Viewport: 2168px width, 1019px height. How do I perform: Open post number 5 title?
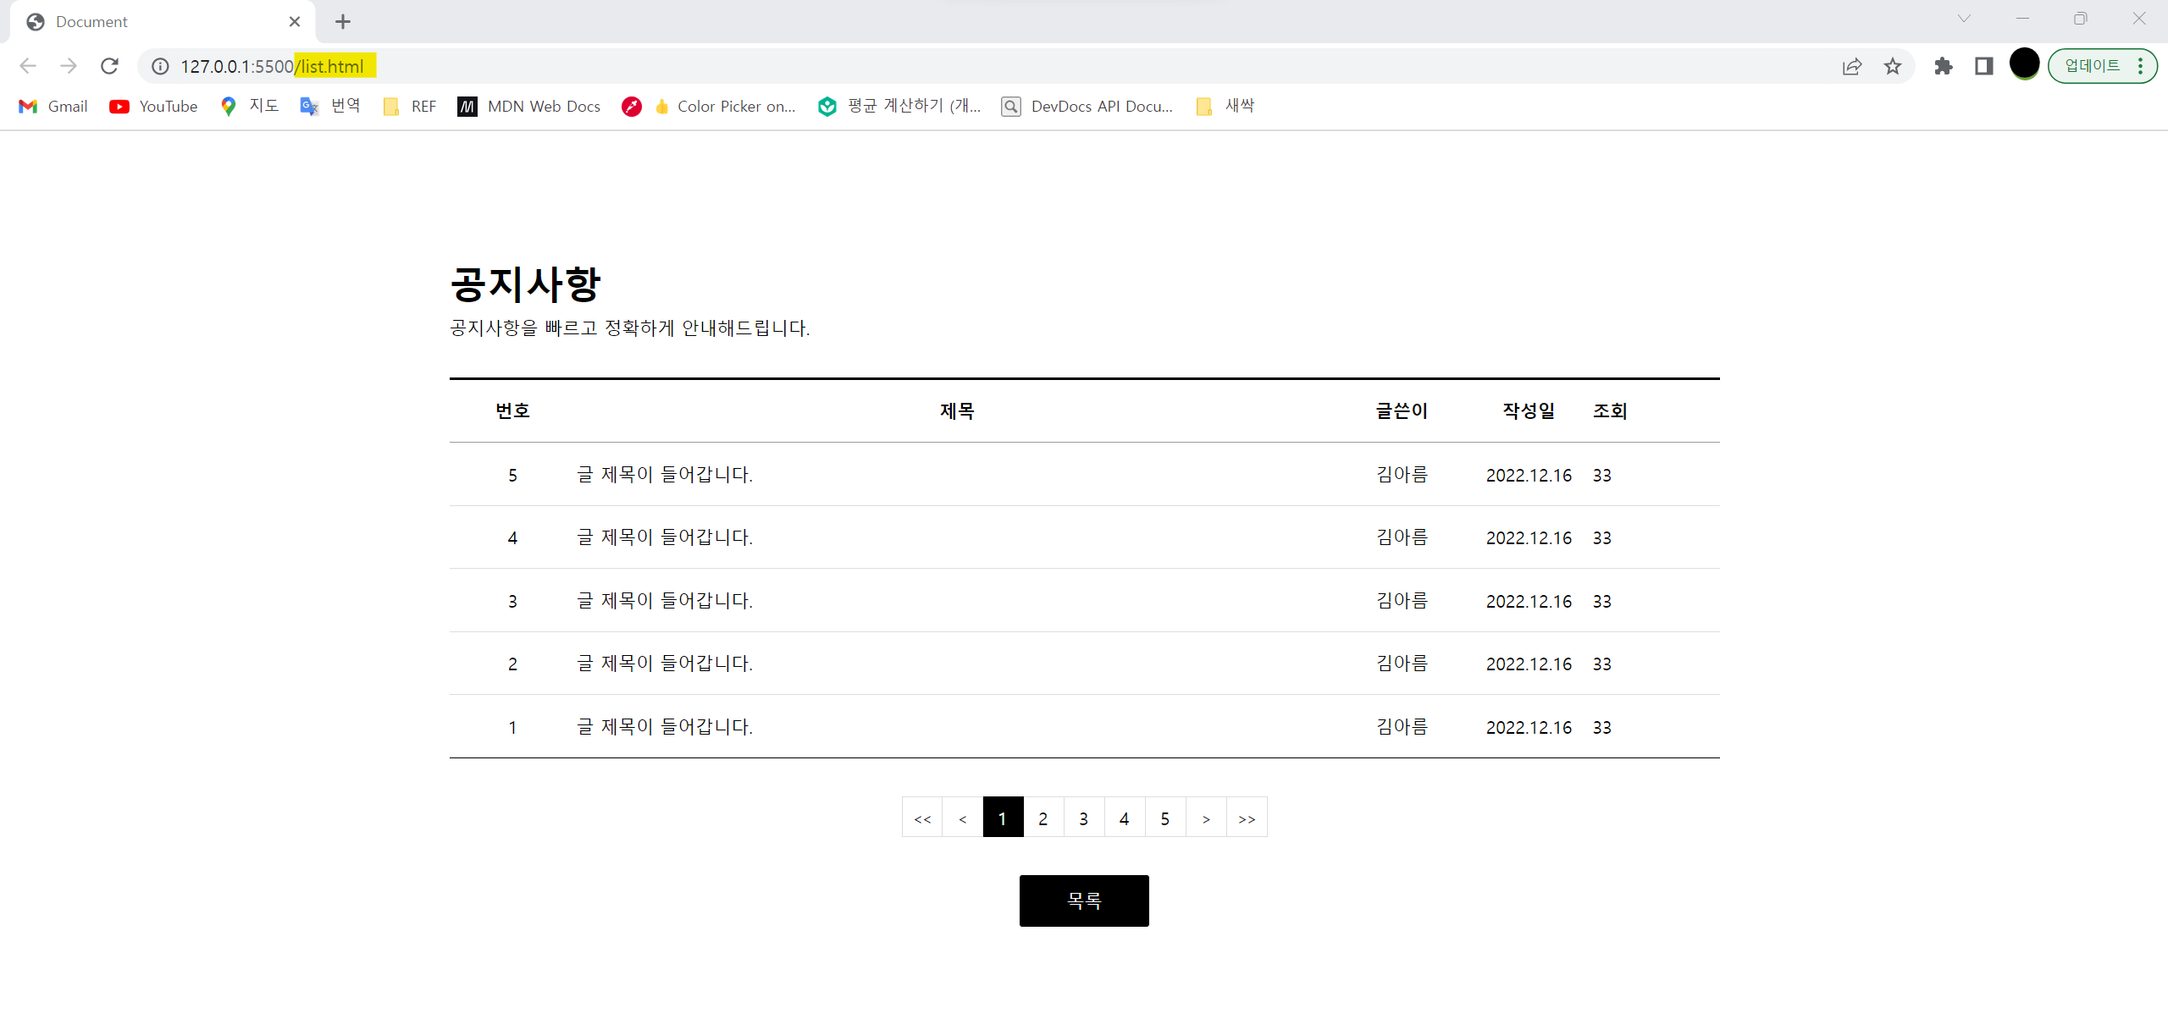(665, 475)
